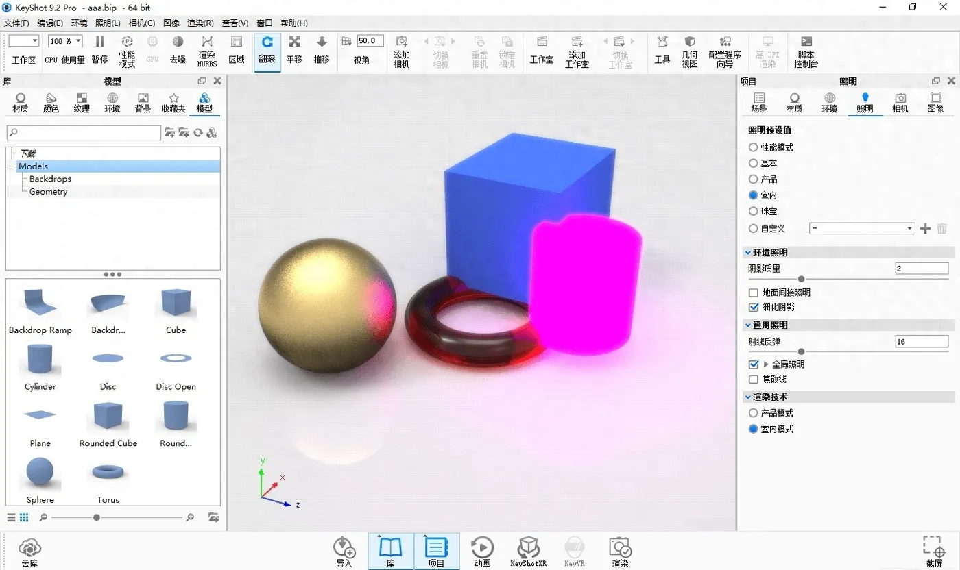Open the Help (帮助) menu
Screen dimensions: 960x570
pyautogui.click(x=294, y=23)
